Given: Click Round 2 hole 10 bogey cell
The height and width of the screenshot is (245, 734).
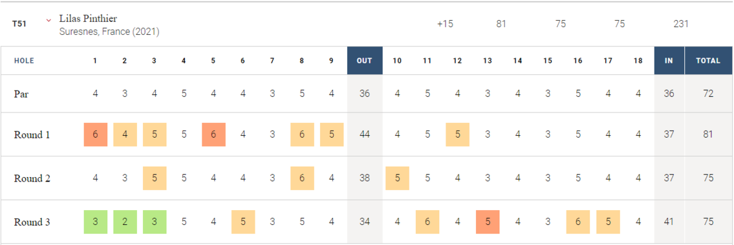Looking at the screenshot, I should (398, 178).
